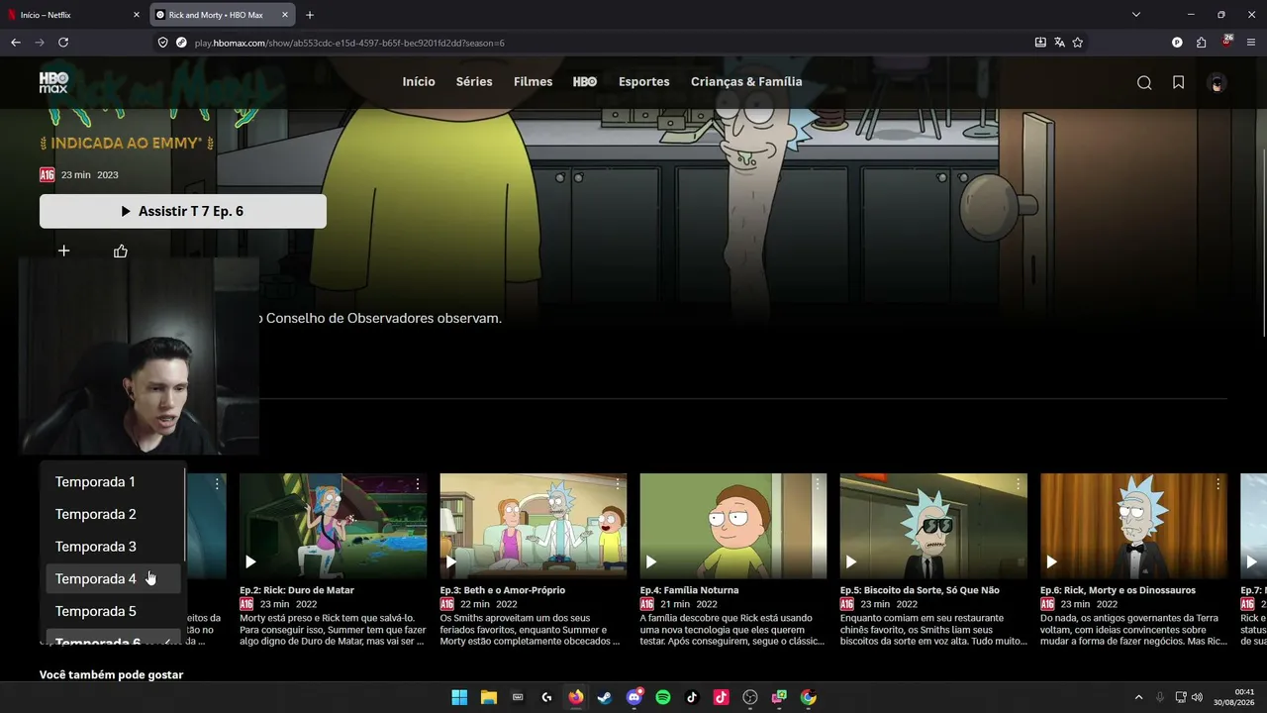Open Ep.3 Beth e o Amor-Próprio thumbnail
Image resolution: width=1267 pixels, height=713 pixels.
[534, 526]
